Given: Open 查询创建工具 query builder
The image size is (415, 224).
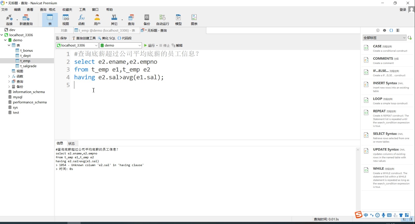Looking at the screenshot, I should (x=84, y=38).
